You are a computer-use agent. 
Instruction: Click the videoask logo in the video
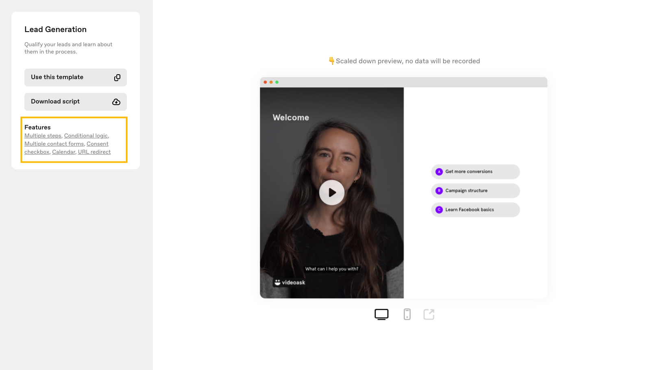[289, 282]
